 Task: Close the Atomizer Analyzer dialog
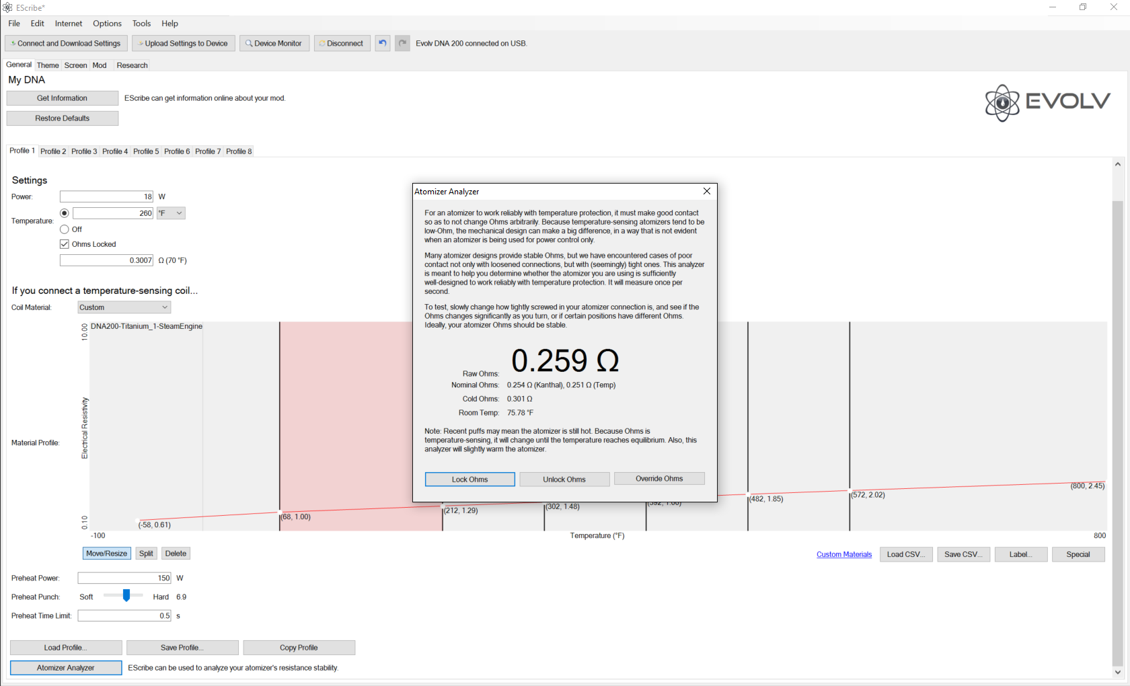tap(706, 191)
